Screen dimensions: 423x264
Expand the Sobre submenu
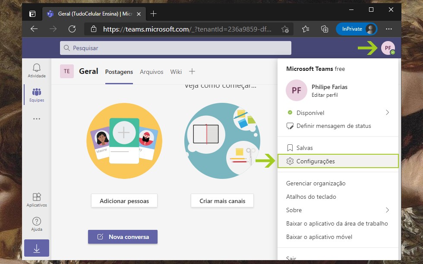(x=387, y=210)
